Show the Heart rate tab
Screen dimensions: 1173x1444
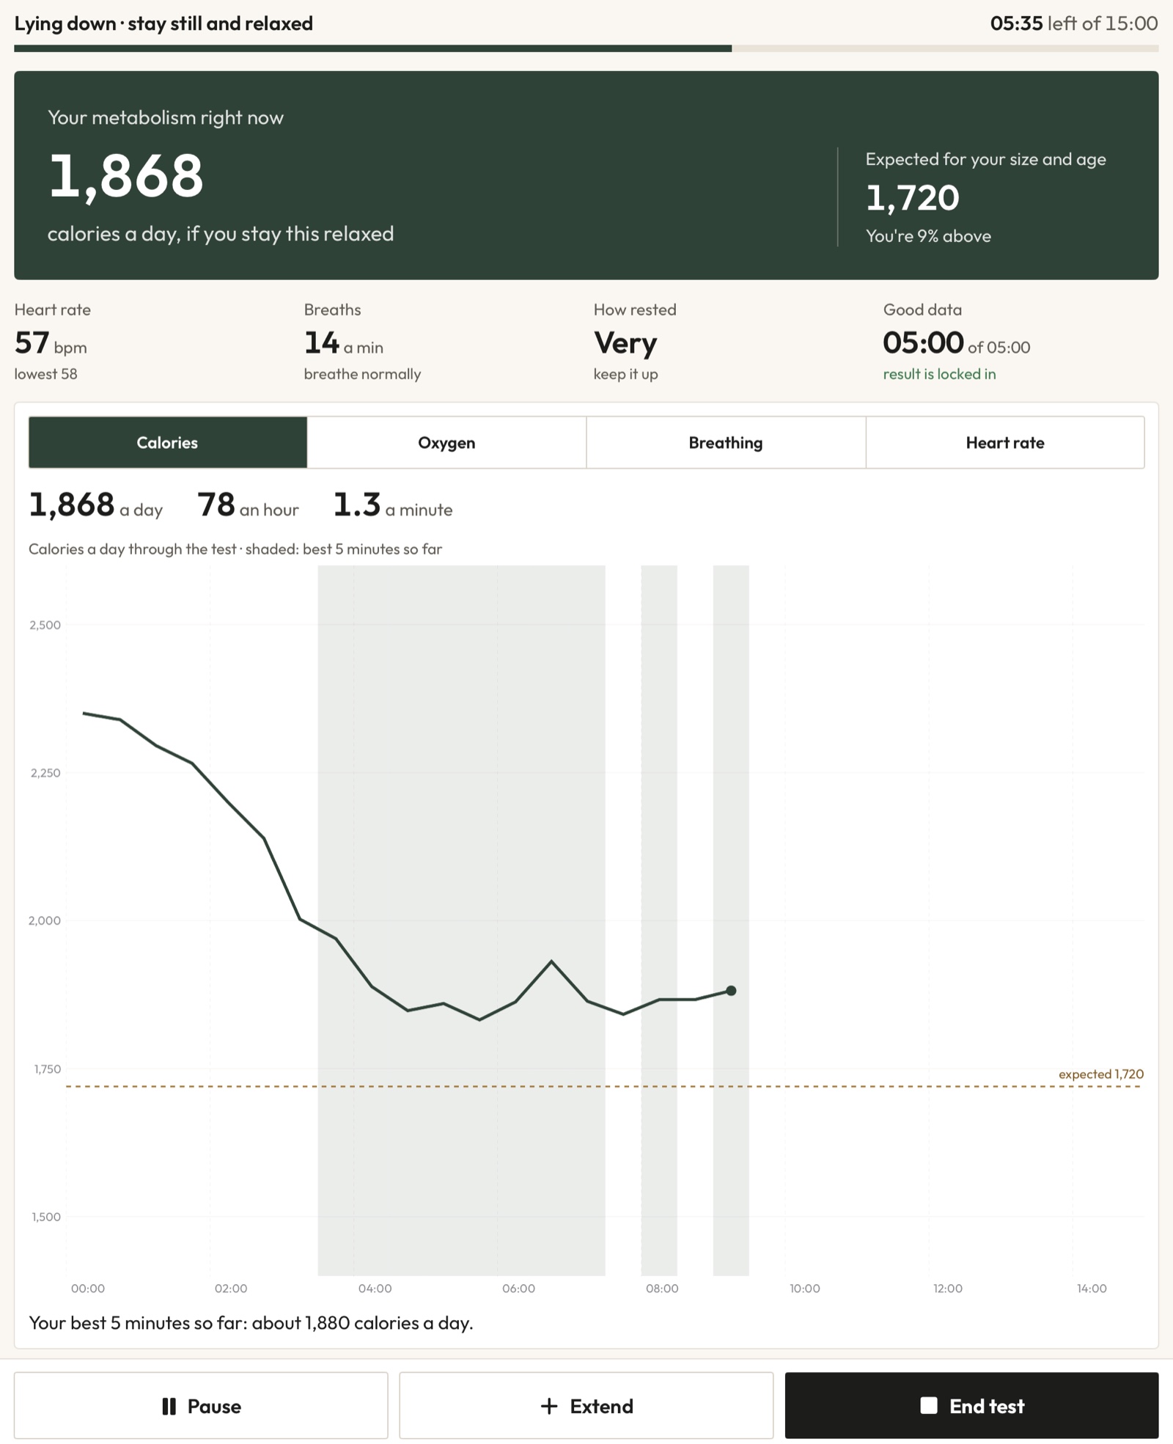(1005, 442)
